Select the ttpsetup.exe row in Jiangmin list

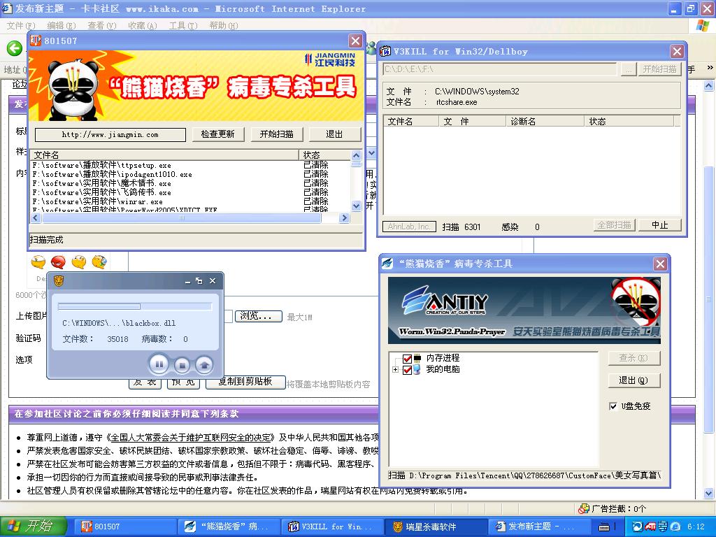[191, 165]
